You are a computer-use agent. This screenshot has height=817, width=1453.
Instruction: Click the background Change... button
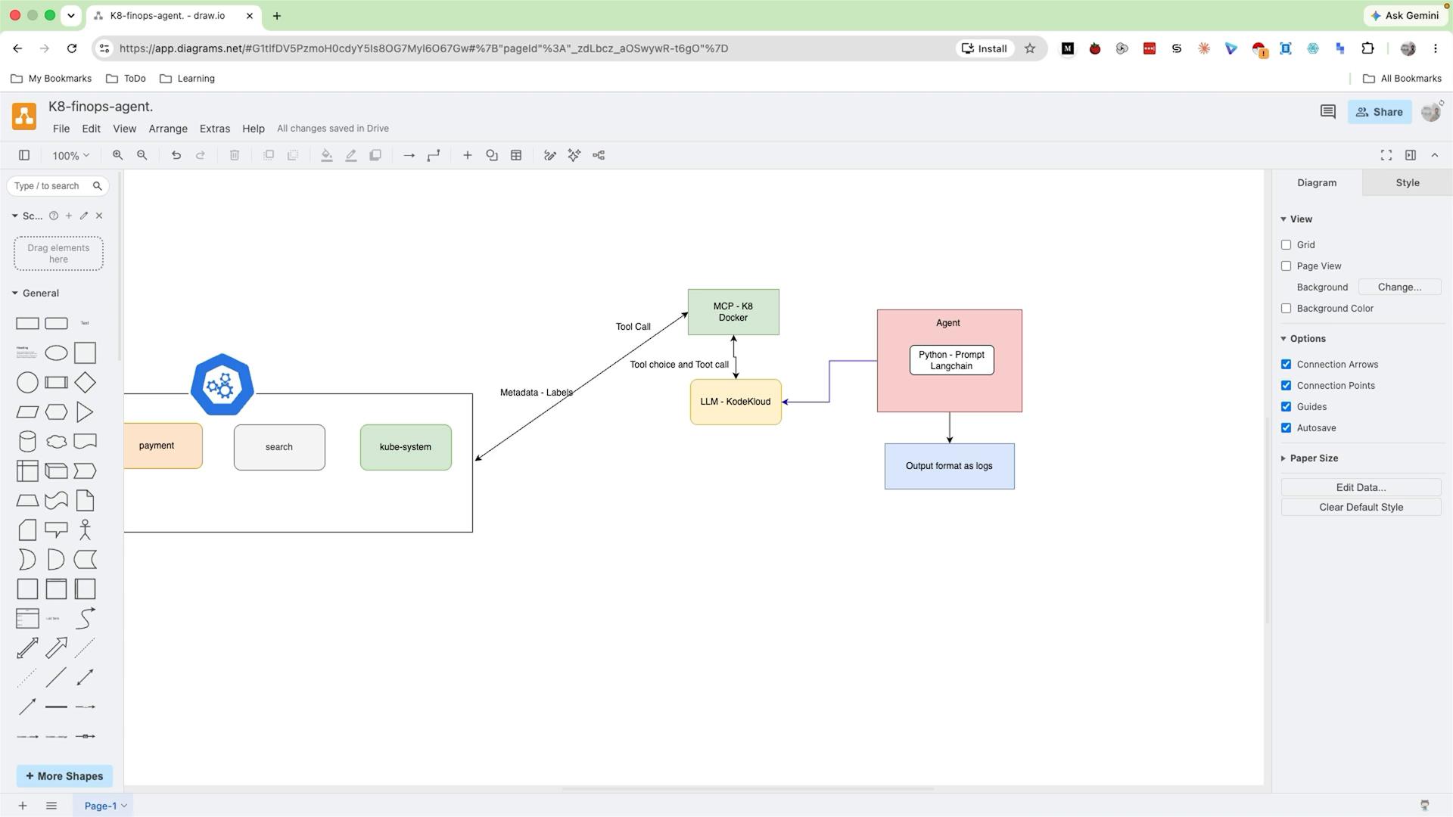(1399, 287)
